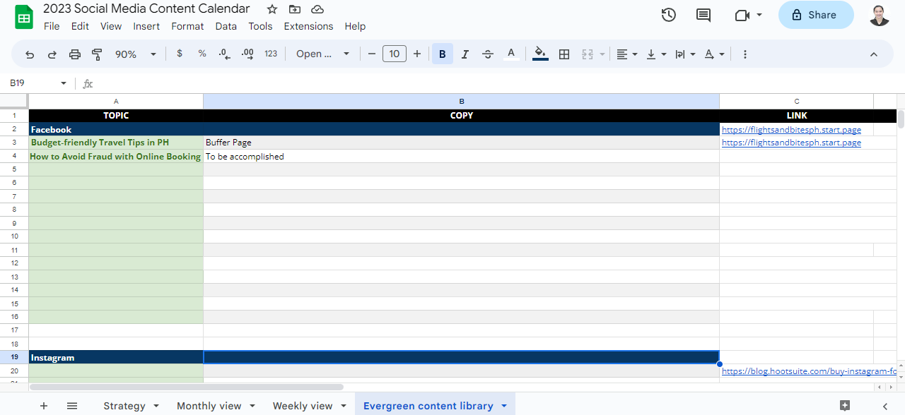Select cell 'Budget-friendly Travel Tips in PH'

pyautogui.click(x=116, y=143)
